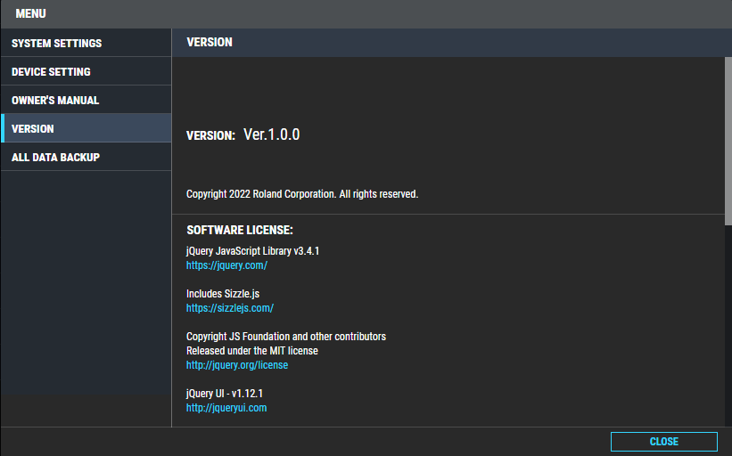Click the vertical scrollbar thumb
732x456 pixels.
pos(728,141)
